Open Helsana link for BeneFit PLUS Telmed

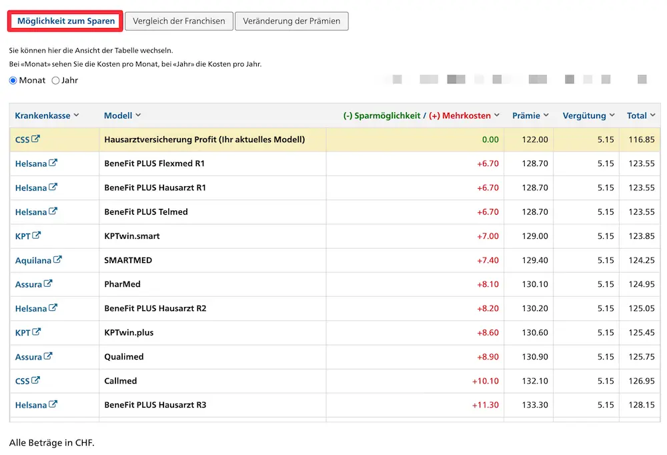[x=31, y=212]
